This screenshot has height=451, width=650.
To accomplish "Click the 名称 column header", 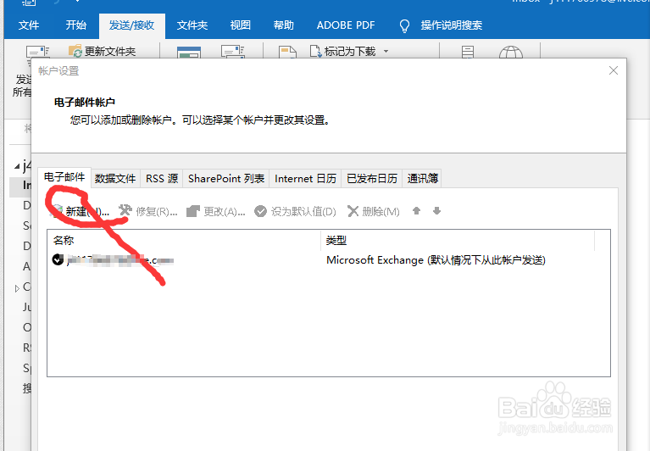I will click(x=184, y=241).
